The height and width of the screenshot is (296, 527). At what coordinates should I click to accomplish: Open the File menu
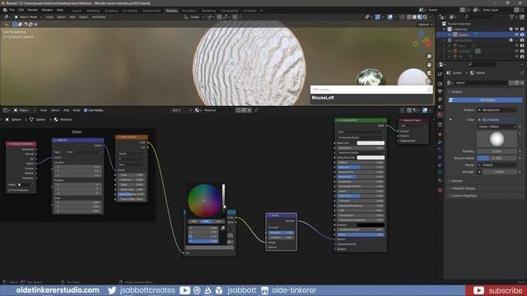click(12, 10)
